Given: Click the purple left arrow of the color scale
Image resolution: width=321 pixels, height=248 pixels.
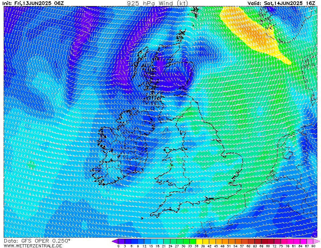Looking at the screenshot, I should click(115, 241).
